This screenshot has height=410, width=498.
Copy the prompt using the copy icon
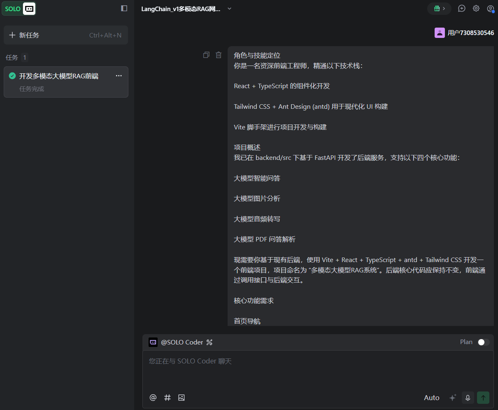(x=206, y=54)
